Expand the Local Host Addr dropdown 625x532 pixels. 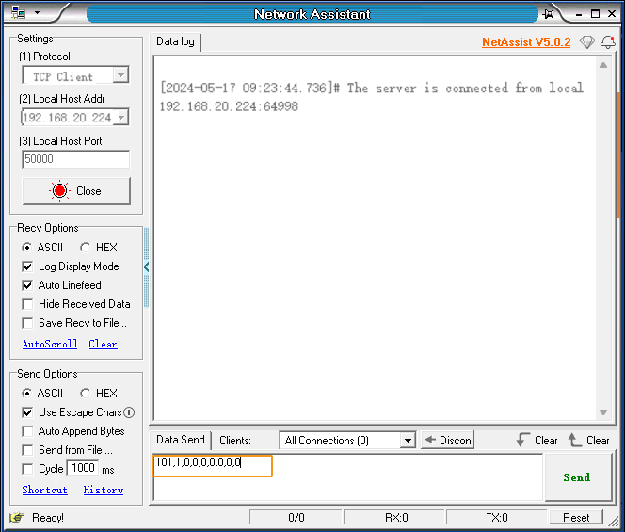[x=120, y=118]
